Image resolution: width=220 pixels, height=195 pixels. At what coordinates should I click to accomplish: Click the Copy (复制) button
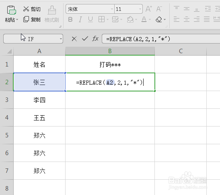click(32, 19)
